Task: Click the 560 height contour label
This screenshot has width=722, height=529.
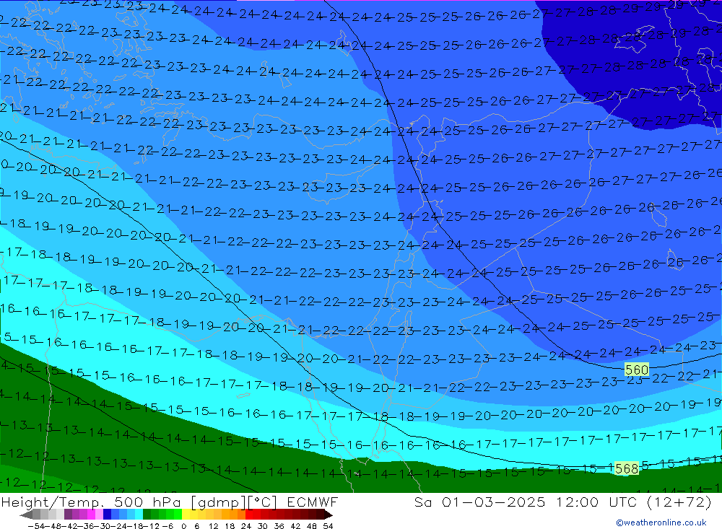Action: click(x=637, y=370)
